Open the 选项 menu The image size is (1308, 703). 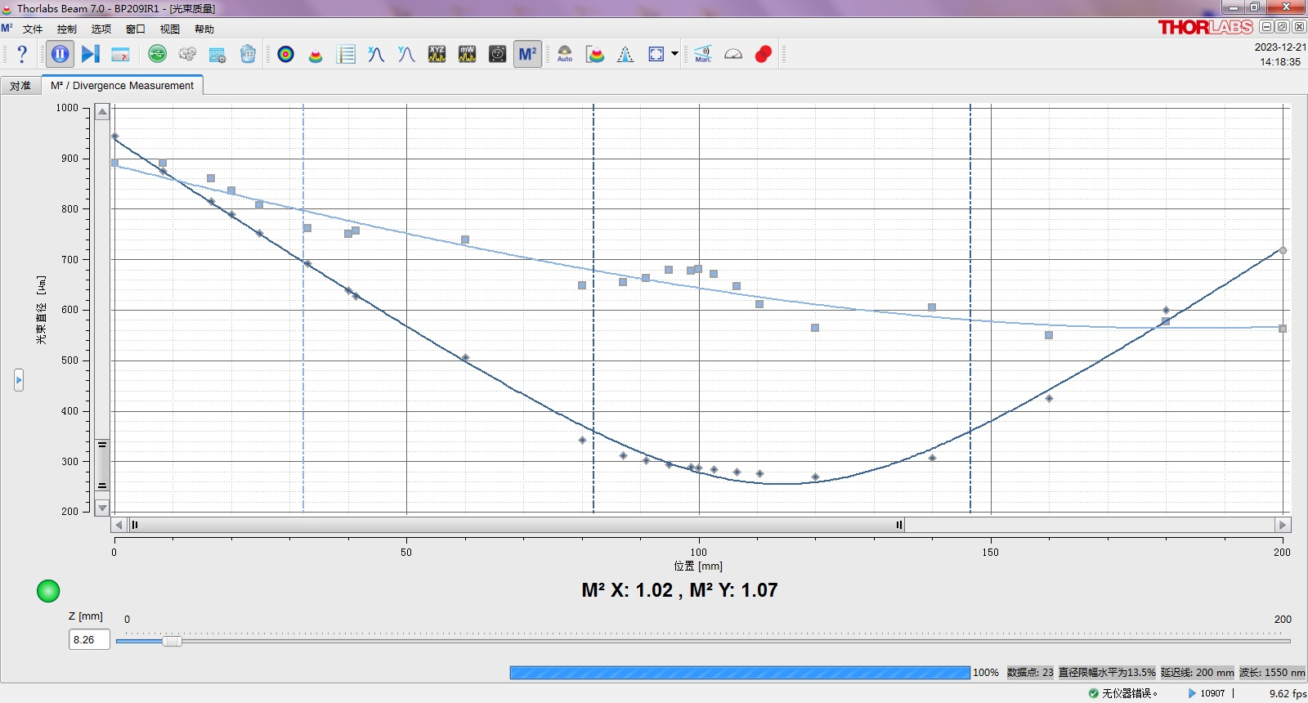pos(101,29)
